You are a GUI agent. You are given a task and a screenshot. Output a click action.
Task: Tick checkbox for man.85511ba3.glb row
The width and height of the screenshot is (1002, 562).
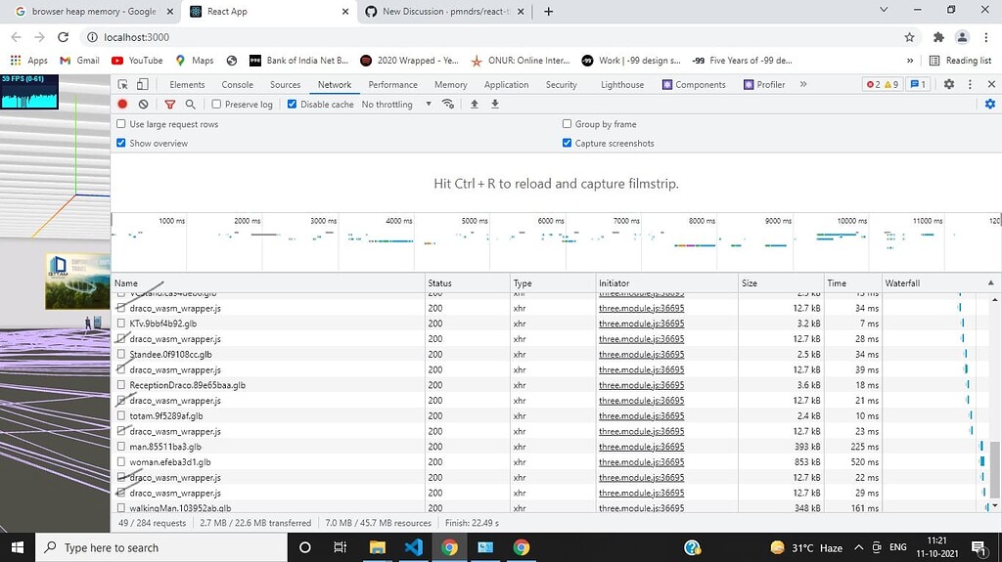tap(120, 447)
